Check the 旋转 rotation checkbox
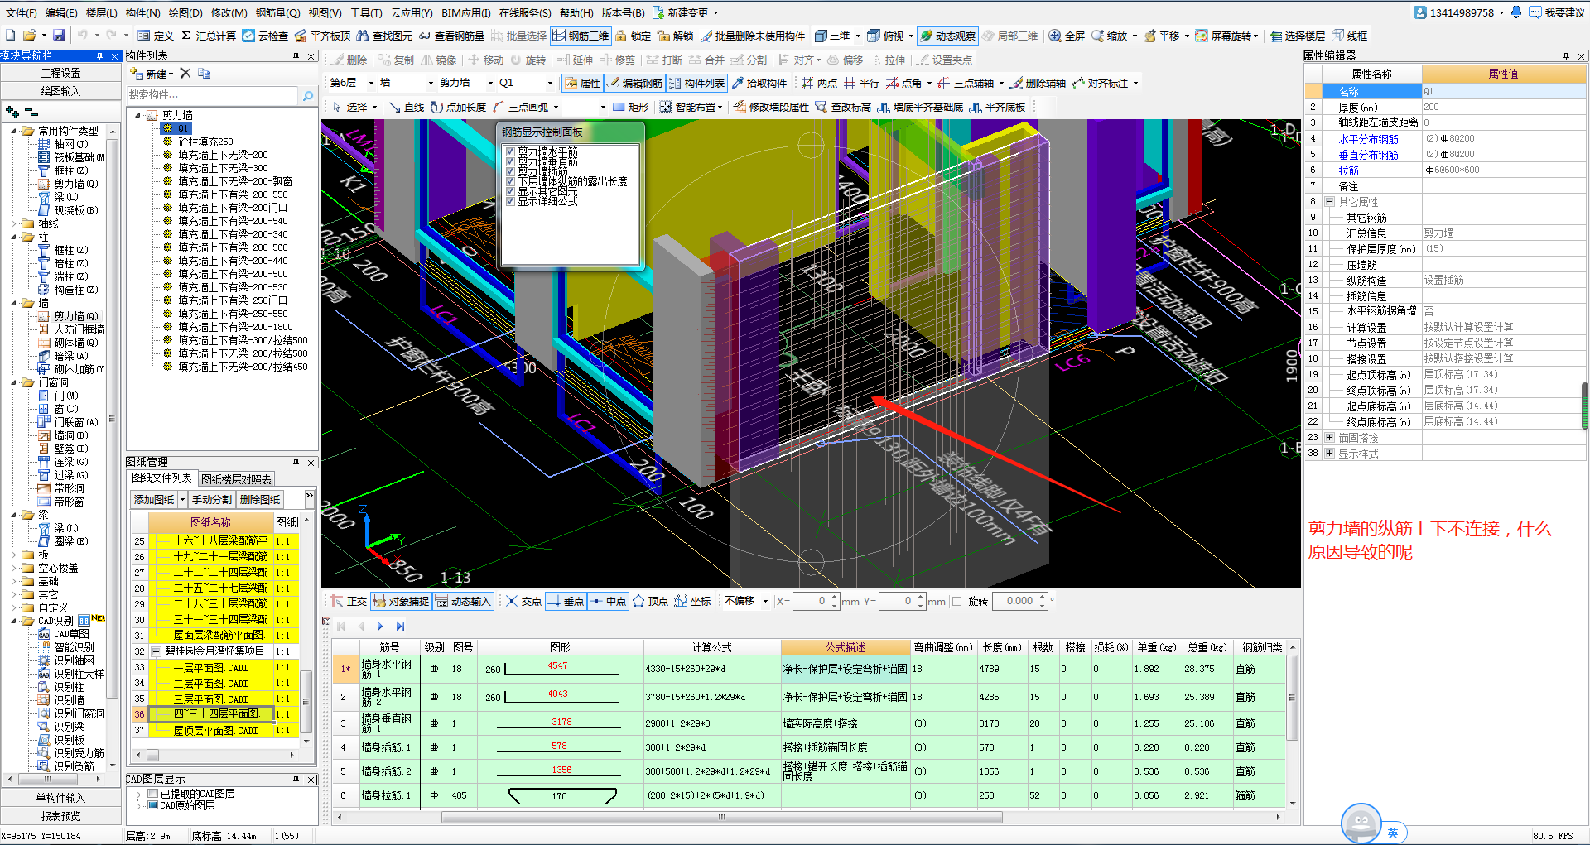Viewport: 1590px width, 845px height. coord(957,602)
